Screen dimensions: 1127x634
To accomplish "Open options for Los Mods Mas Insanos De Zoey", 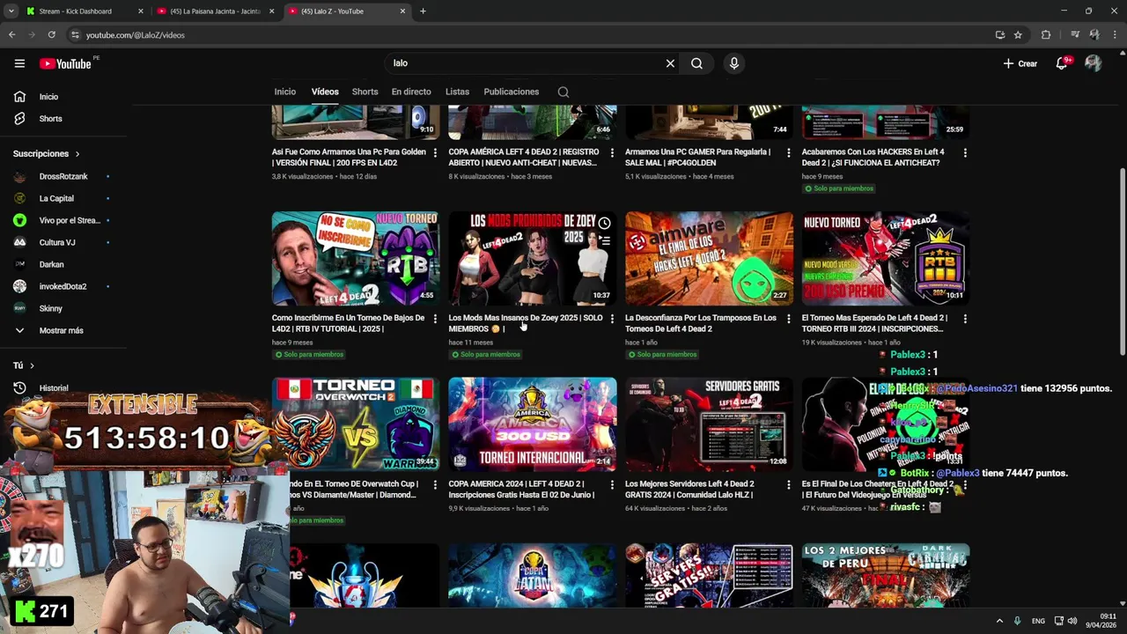I will coord(612,319).
